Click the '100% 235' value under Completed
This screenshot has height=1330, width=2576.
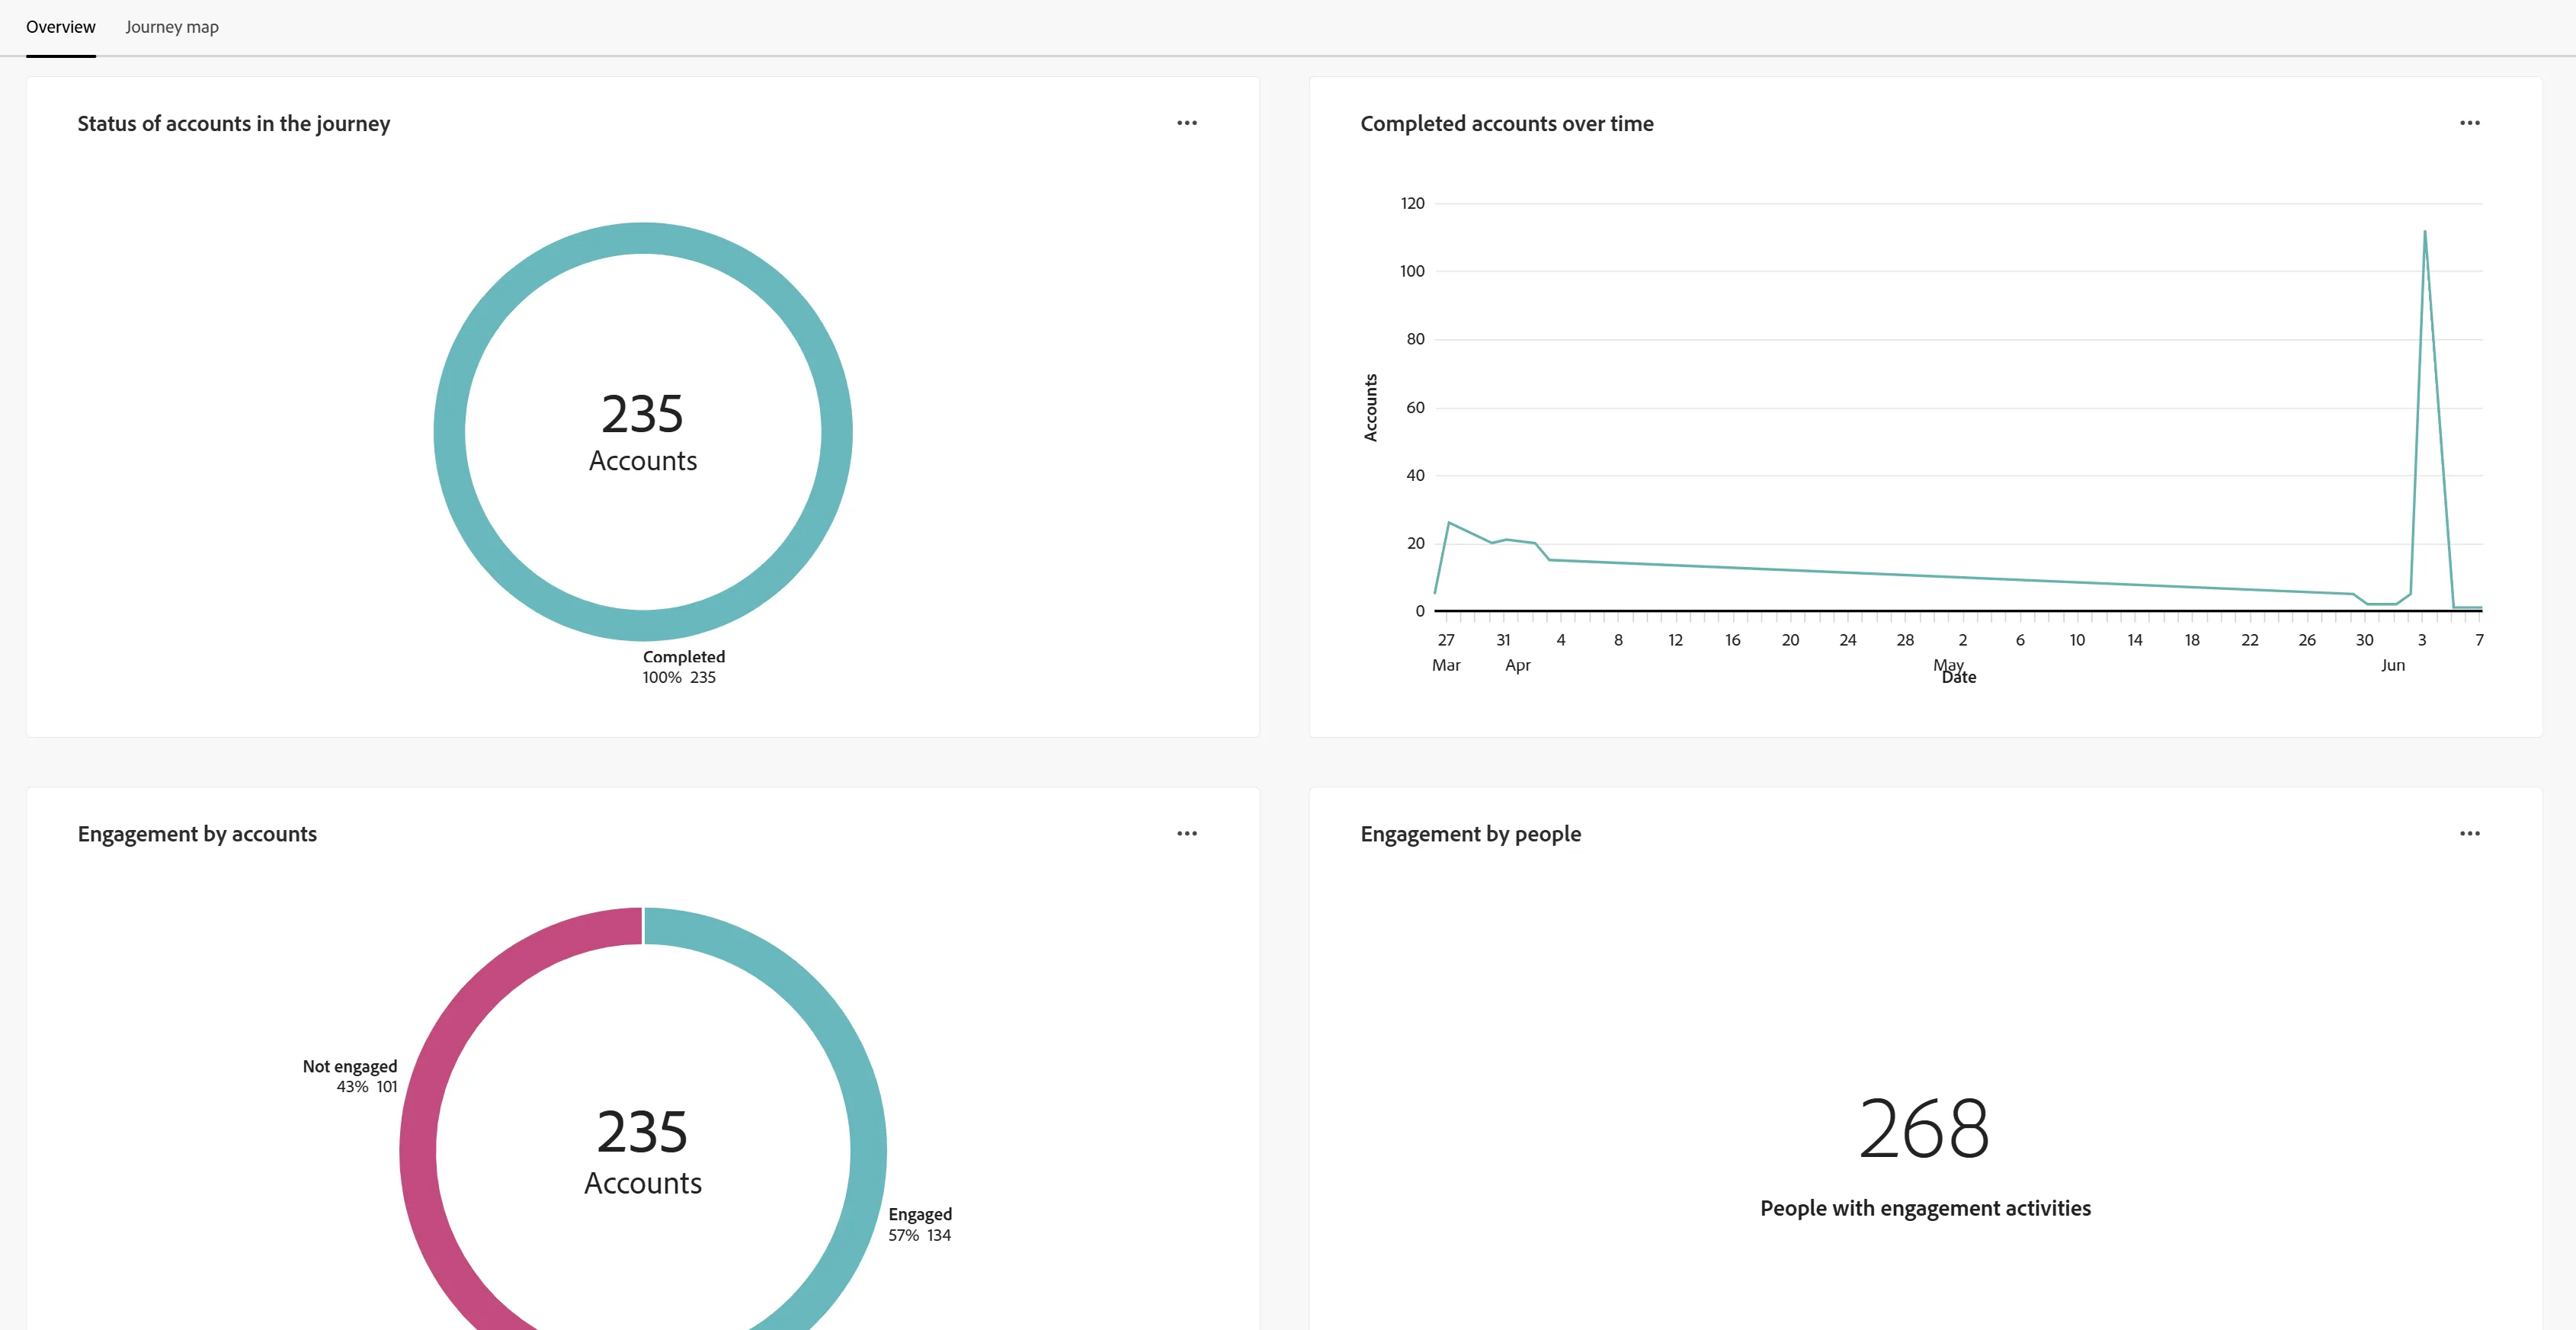click(679, 678)
